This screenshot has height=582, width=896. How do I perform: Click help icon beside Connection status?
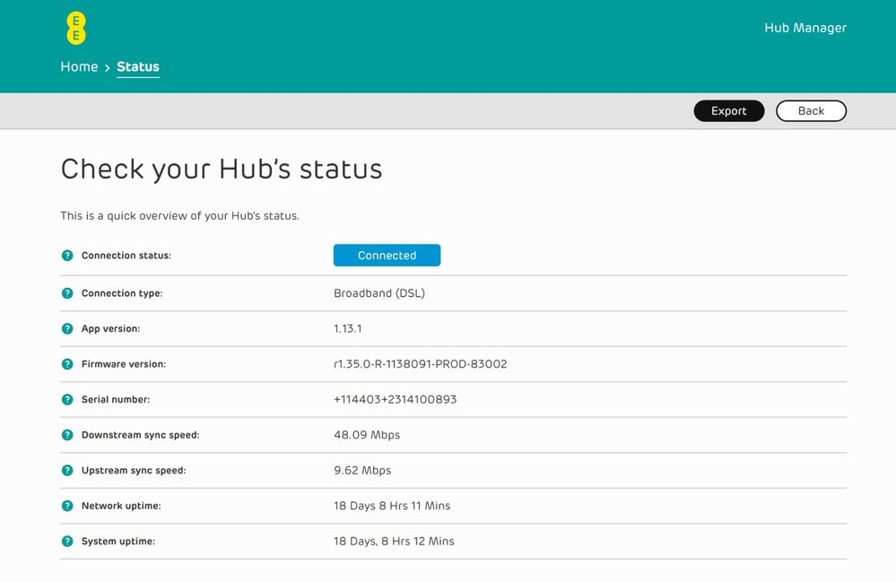pos(67,256)
